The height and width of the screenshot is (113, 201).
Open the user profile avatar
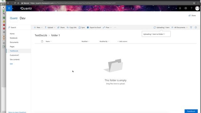click(197, 8)
